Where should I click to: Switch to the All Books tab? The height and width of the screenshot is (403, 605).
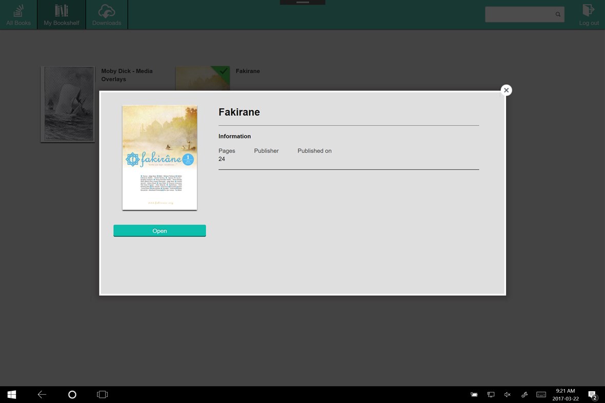coord(18,14)
